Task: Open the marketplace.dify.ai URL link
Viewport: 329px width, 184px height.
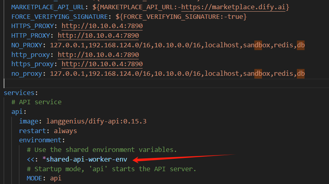Action: 235,8
